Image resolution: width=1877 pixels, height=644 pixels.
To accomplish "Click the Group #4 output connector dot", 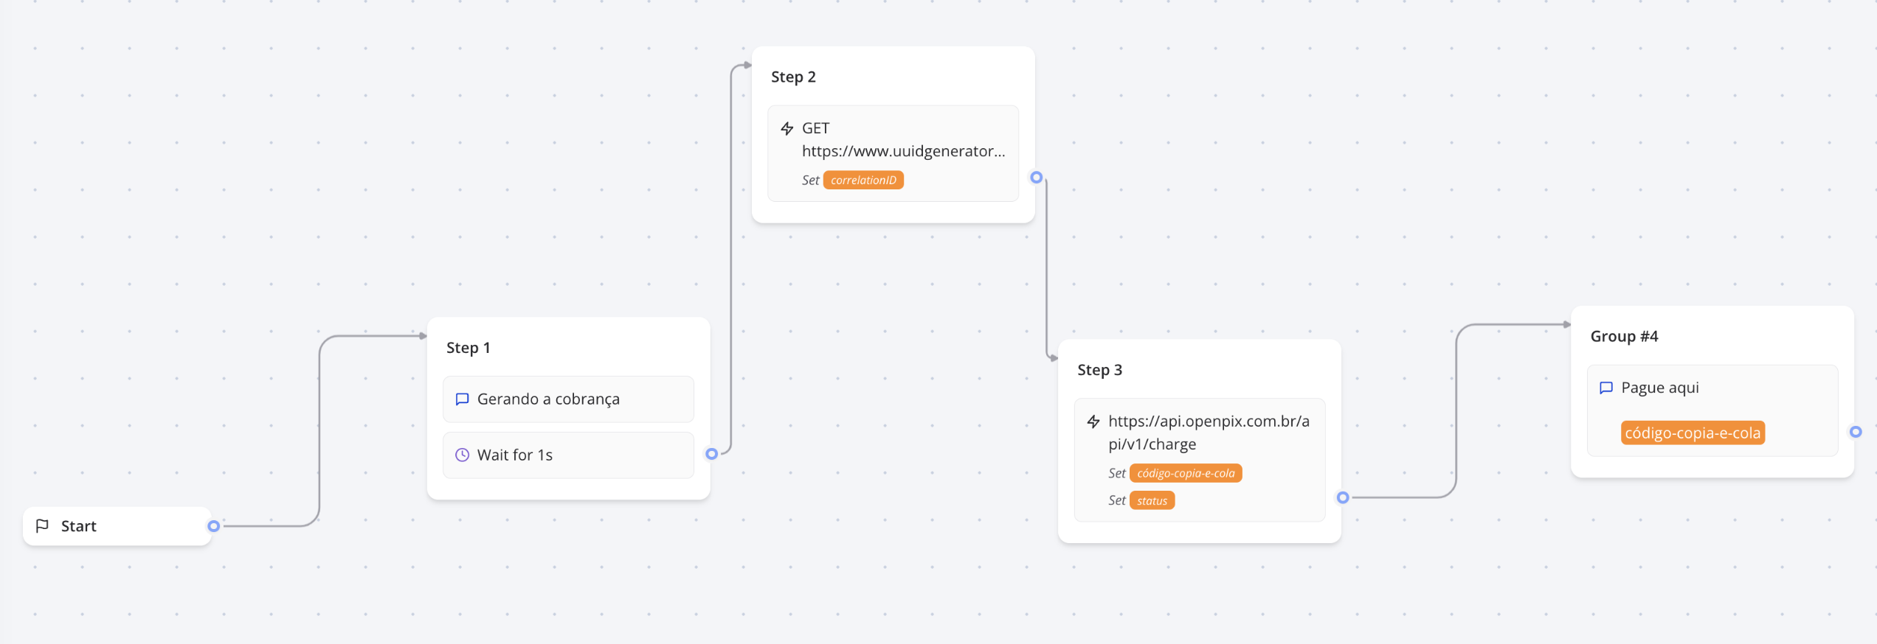I will 1855,432.
